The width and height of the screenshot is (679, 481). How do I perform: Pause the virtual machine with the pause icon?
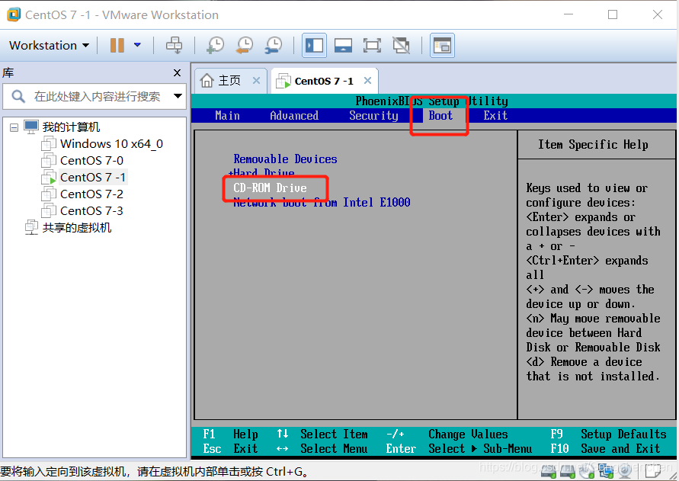[x=117, y=45]
